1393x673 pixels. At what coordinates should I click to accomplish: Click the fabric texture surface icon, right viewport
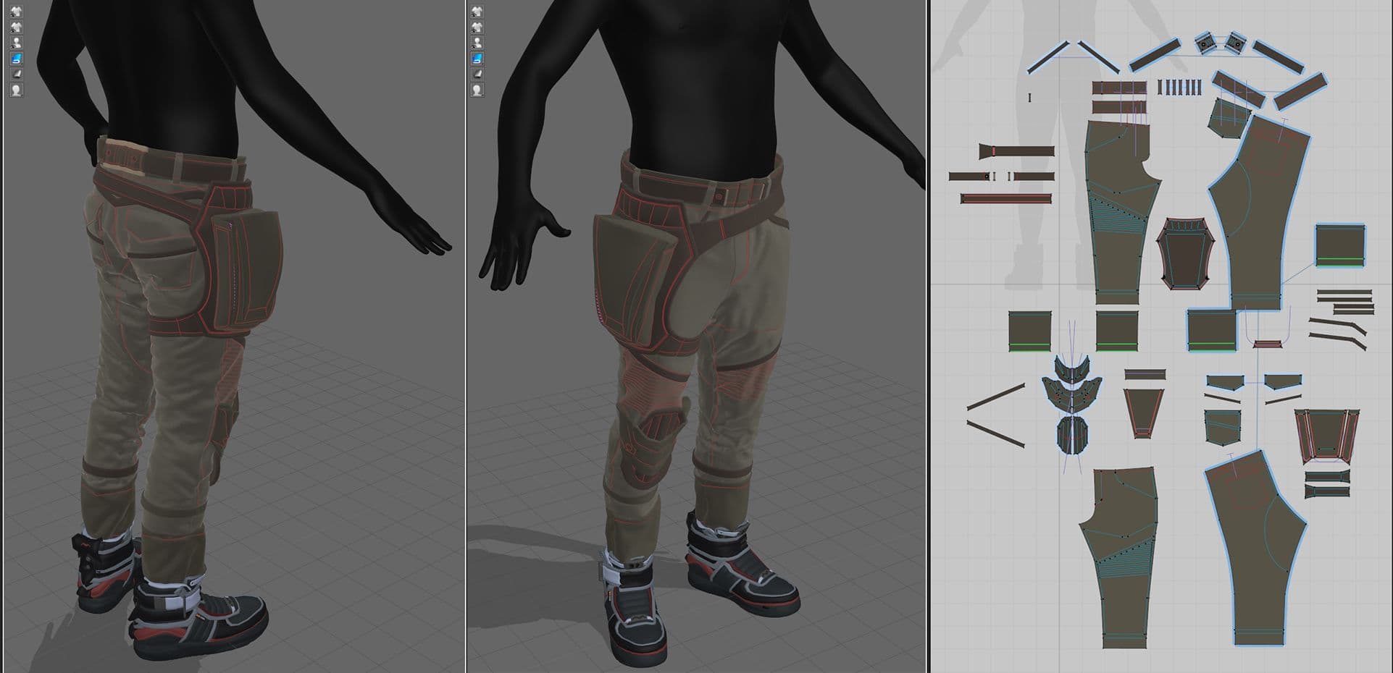(x=477, y=75)
